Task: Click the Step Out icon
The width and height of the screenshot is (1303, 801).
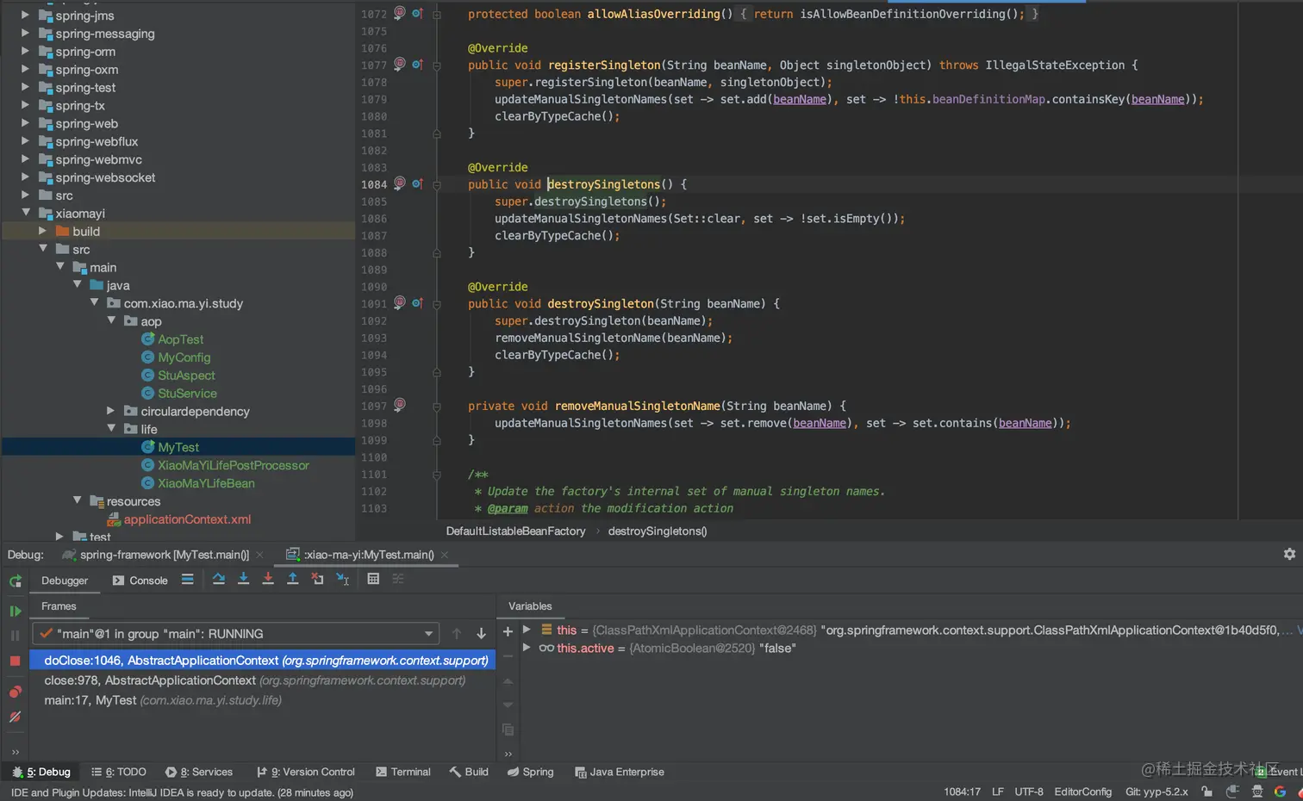Action: pos(293,580)
